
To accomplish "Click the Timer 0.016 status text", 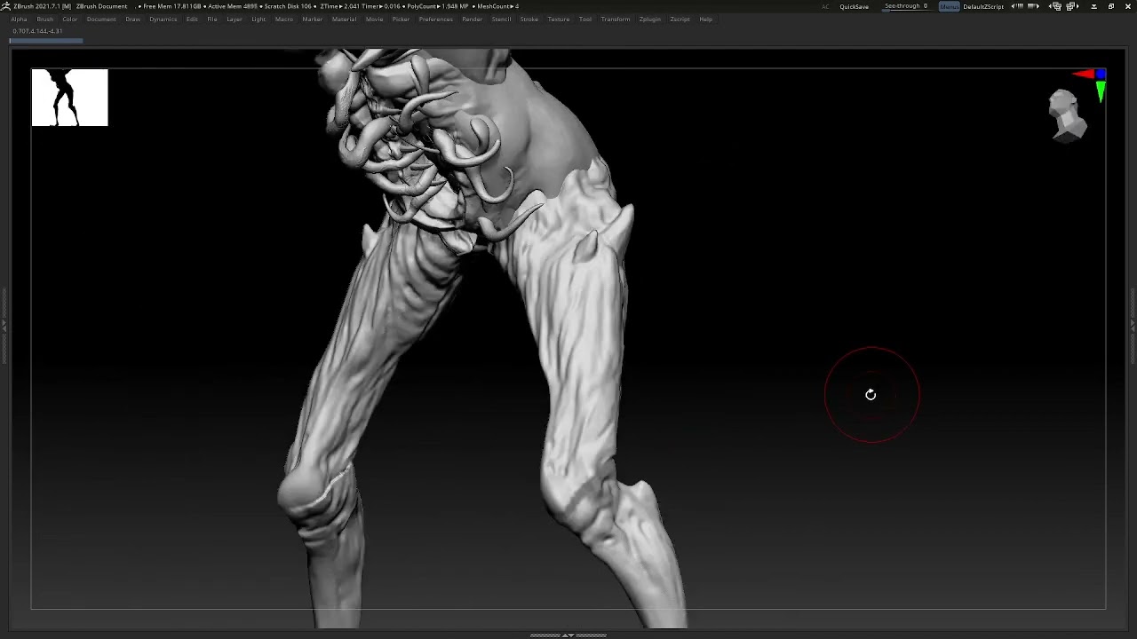I will tap(381, 6).
